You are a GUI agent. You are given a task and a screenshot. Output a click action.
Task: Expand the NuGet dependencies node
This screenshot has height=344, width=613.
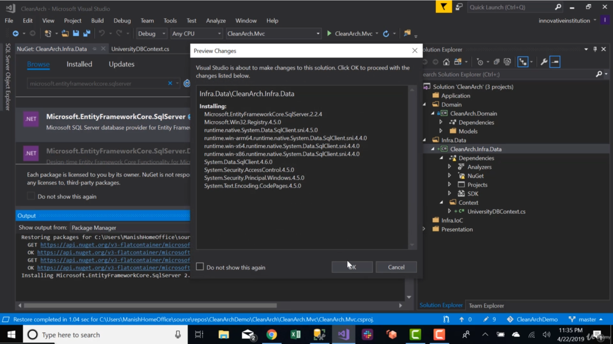[450, 176]
